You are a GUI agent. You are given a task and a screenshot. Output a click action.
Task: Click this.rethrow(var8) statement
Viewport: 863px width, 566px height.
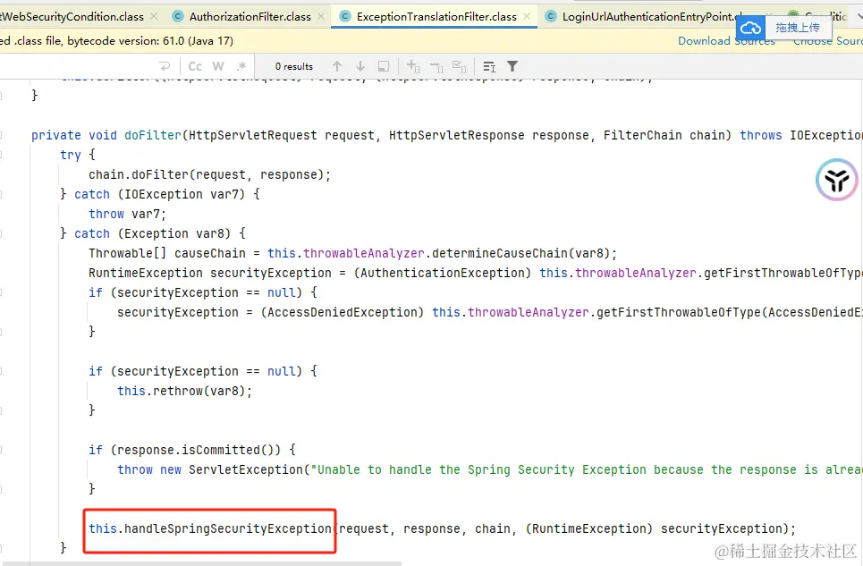tap(184, 391)
